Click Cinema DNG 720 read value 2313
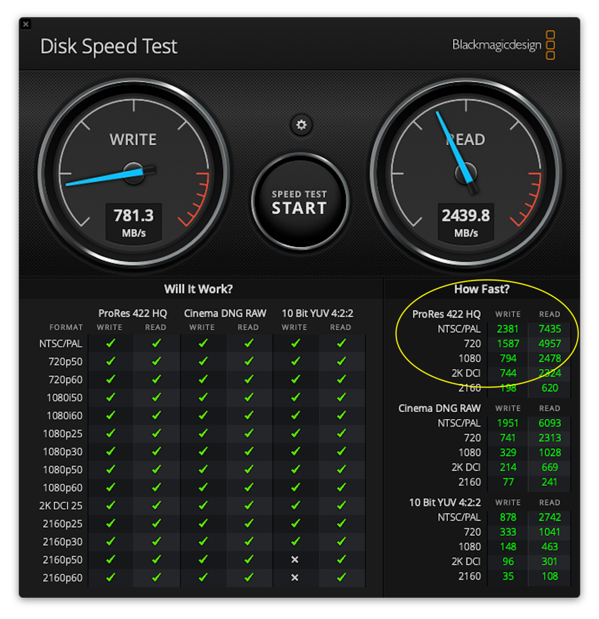Screen dimensions: 599x619 pyautogui.click(x=550, y=438)
